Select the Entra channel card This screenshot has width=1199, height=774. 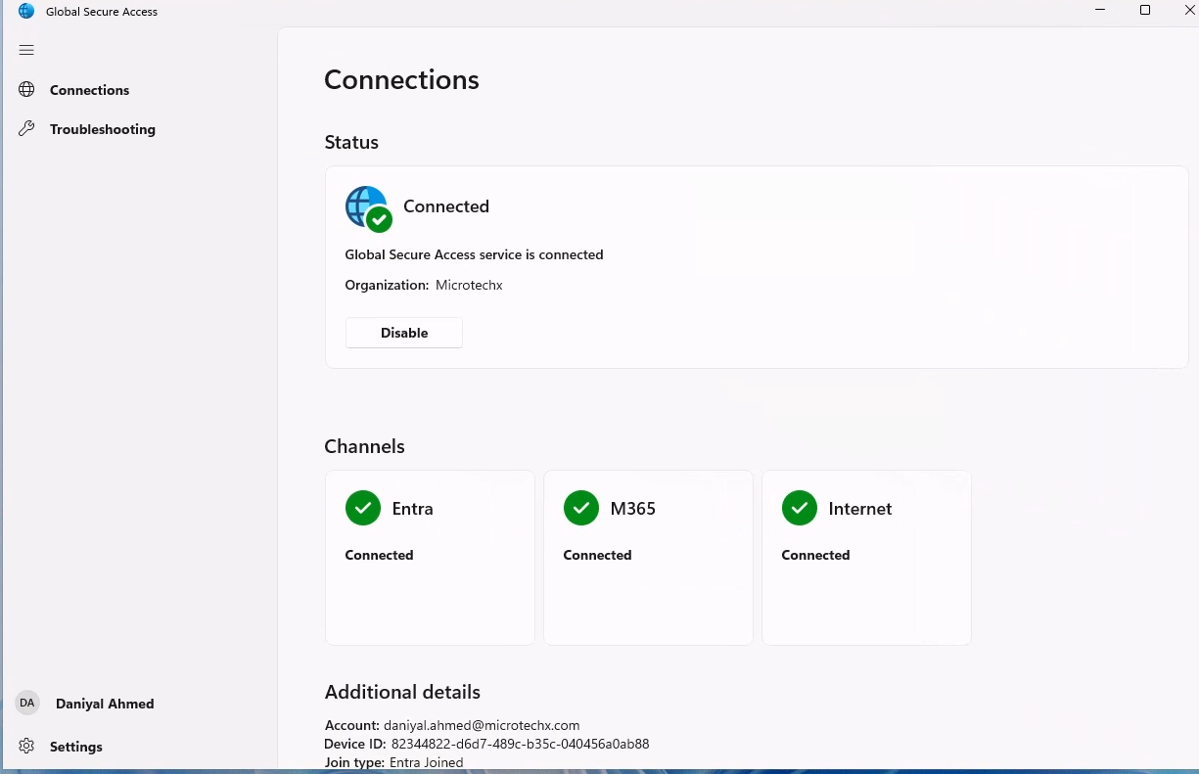pyautogui.click(x=430, y=558)
